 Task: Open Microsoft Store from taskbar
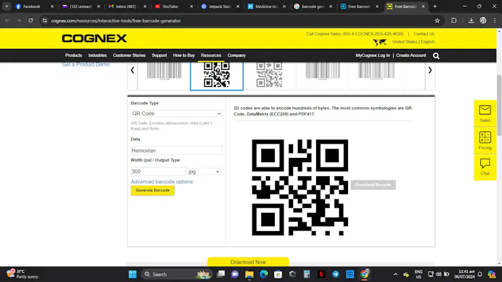278,275
